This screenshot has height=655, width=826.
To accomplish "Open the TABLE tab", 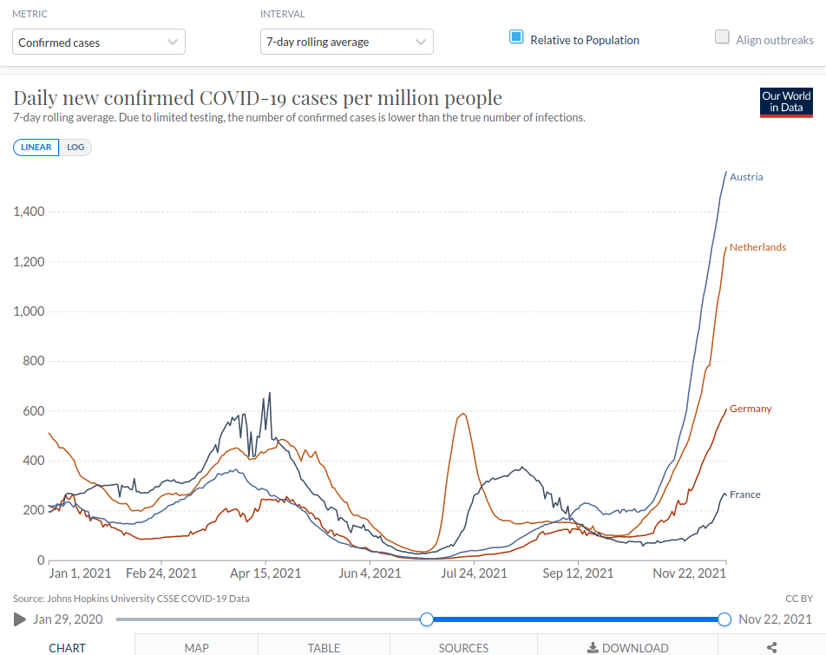I will pos(324,647).
